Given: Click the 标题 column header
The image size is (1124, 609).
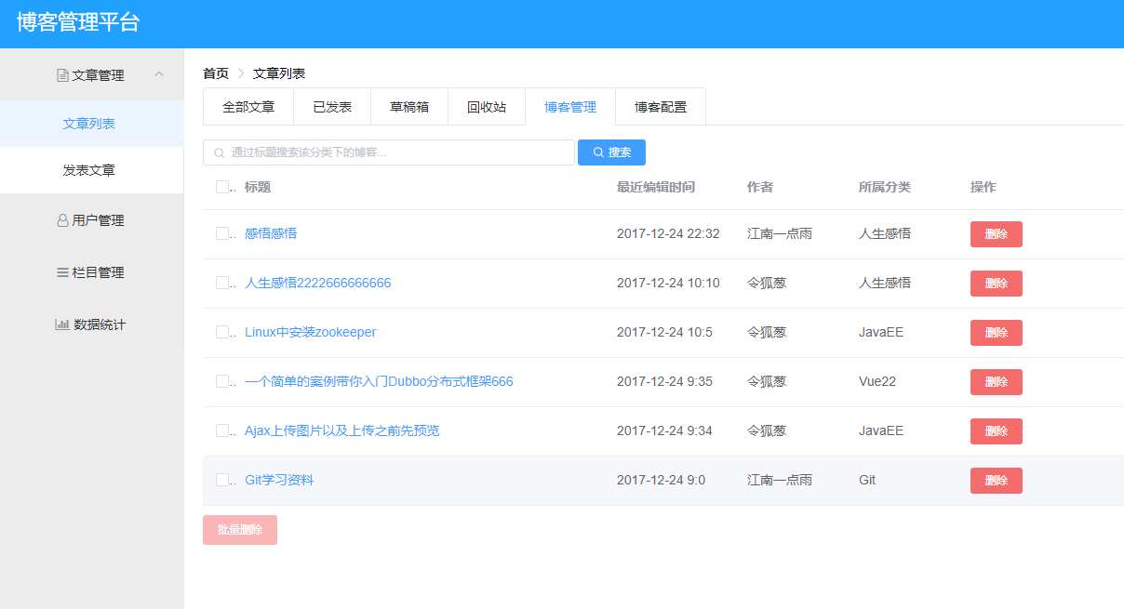Looking at the screenshot, I should click(x=258, y=187).
